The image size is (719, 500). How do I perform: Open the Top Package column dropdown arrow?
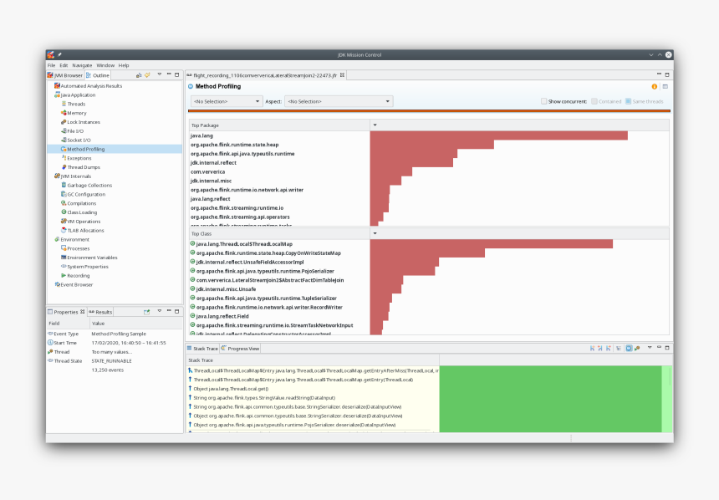(x=375, y=125)
